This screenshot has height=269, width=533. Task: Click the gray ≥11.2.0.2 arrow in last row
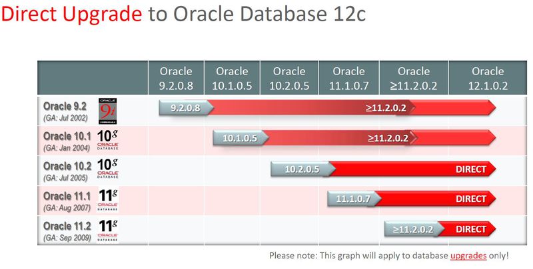[414, 229]
